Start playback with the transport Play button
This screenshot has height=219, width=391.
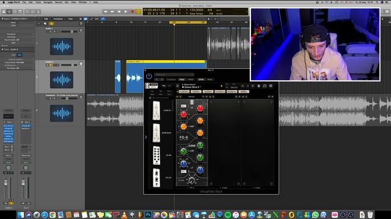pos(126,12)
